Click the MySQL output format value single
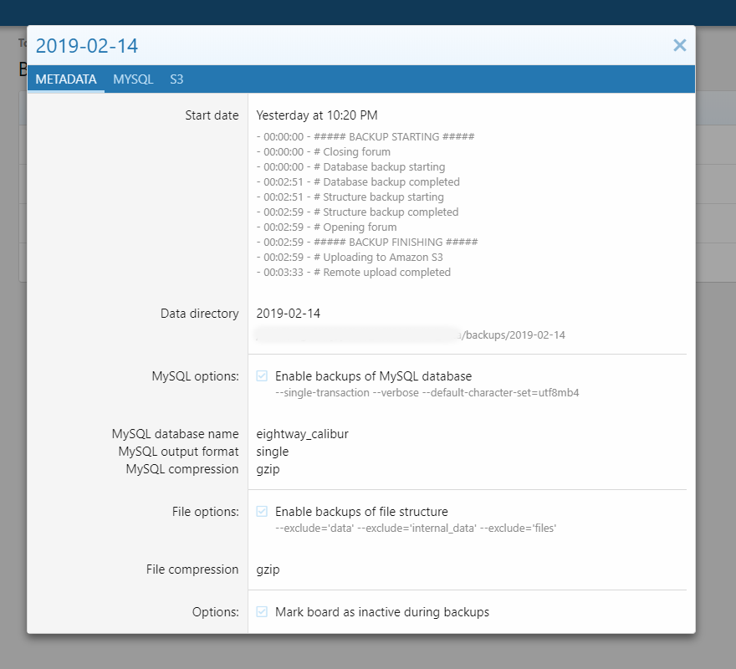 pyautogui.click(x=272, y=452)
